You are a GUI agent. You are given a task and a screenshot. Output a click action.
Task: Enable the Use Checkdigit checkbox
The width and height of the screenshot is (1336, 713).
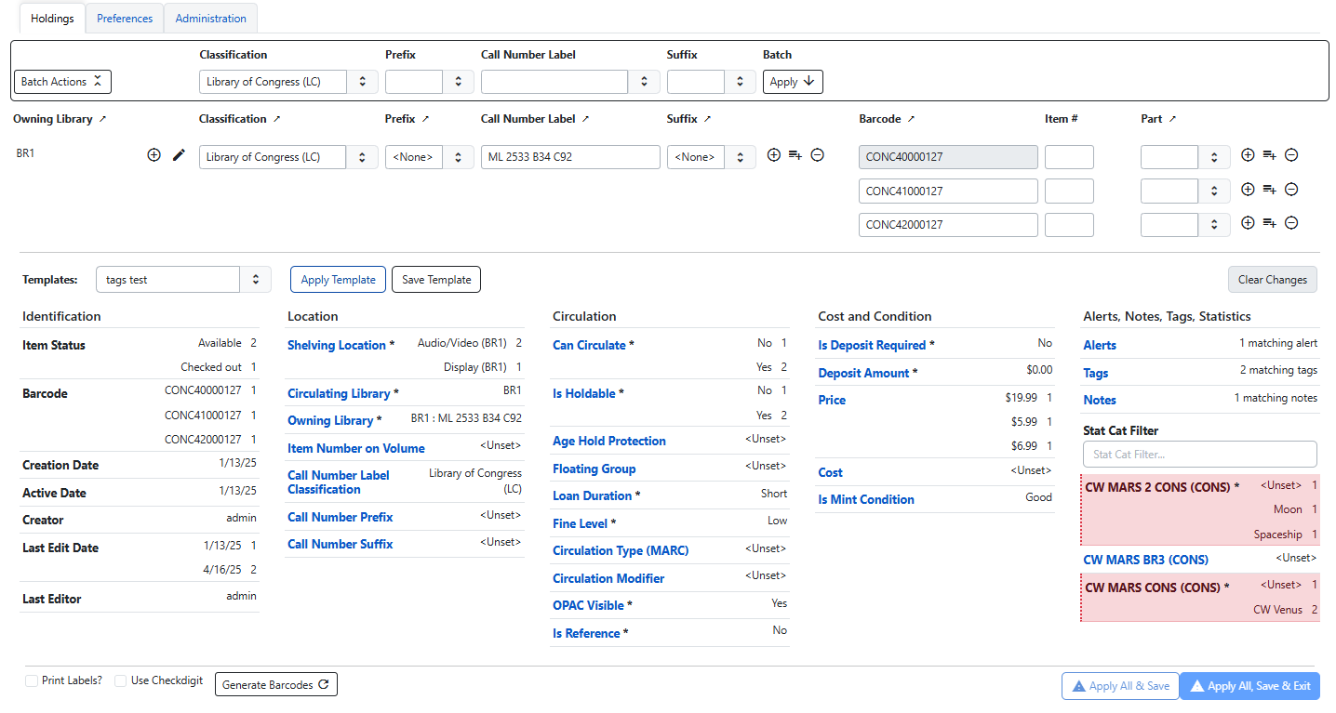pos(120,680)
